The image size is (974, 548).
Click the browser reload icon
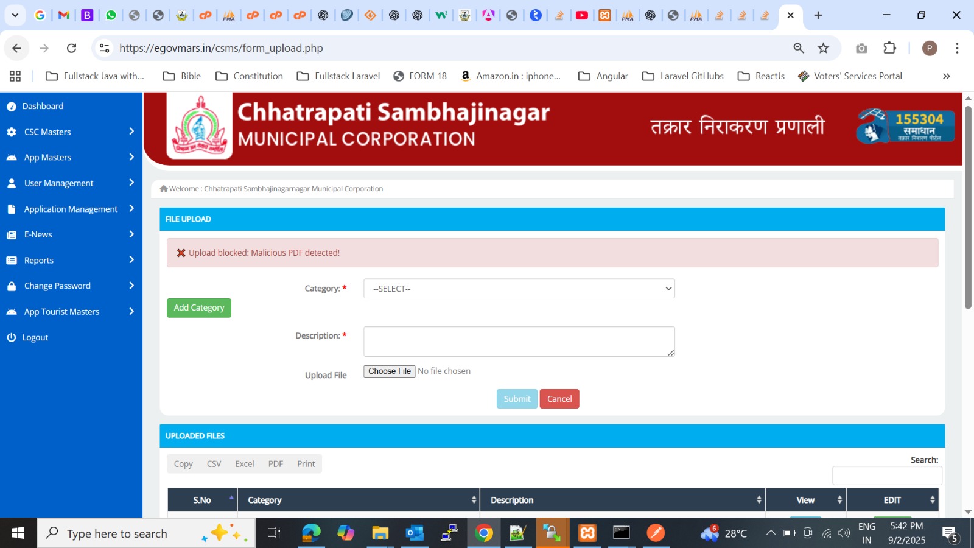tap(71, 48)
